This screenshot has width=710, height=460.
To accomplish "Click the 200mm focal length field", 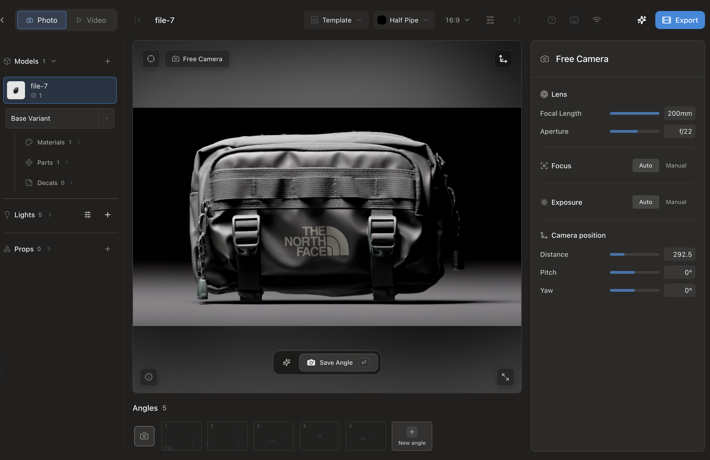I will pyautogui.click(x=679, y=113).
